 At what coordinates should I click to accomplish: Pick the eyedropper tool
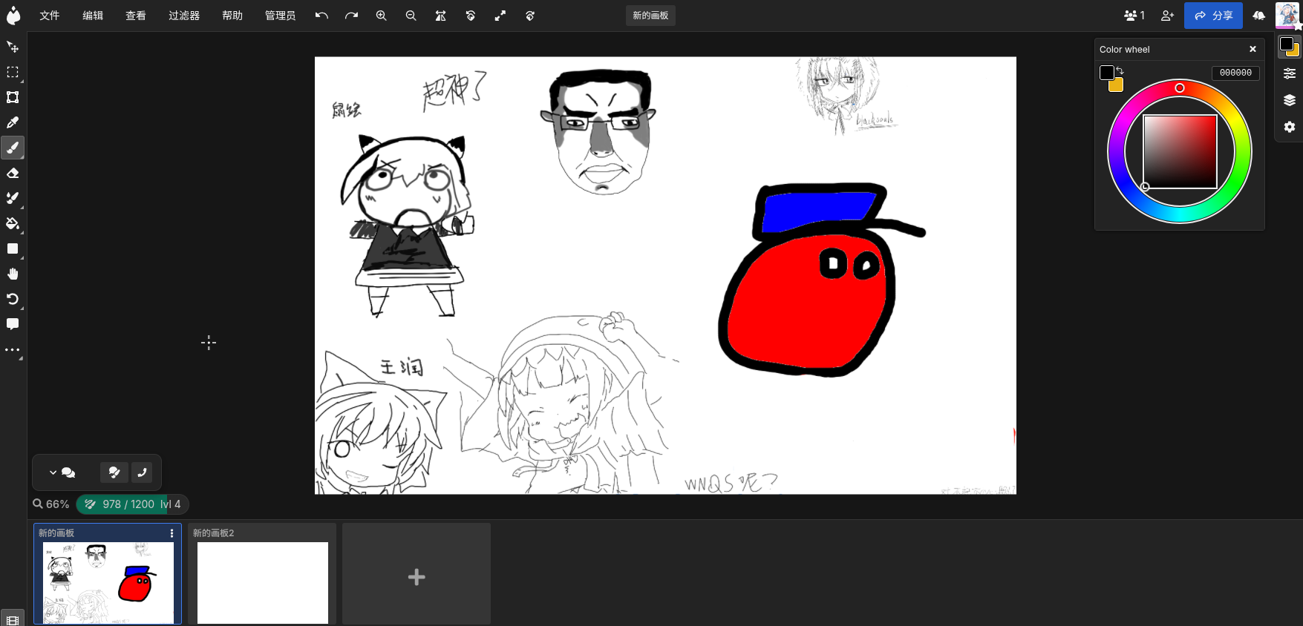point(13,122)
